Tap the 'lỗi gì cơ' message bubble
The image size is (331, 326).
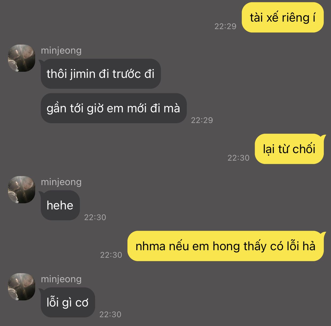coord(68,302)
